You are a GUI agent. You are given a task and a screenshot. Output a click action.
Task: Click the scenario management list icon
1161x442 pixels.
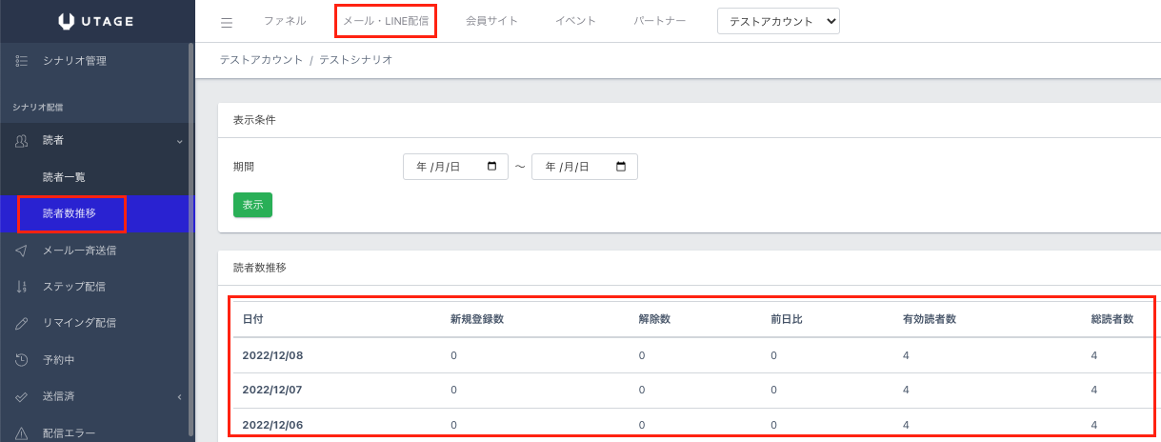22,61
